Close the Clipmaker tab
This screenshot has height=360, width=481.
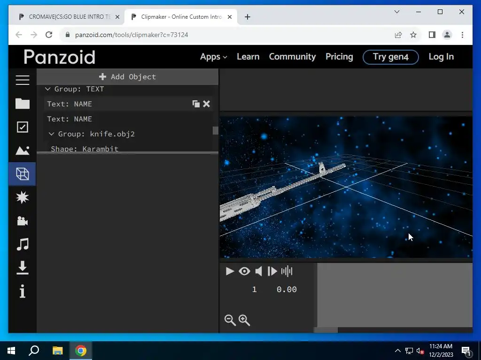click(229, 17)
